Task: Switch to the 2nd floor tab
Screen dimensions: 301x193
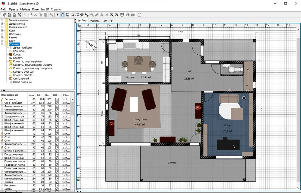Action: click(94, 21)
